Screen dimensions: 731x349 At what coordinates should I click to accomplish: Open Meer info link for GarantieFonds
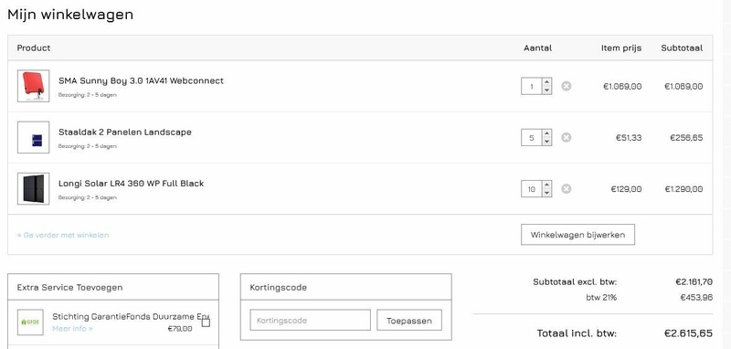(x=72, y=329)
